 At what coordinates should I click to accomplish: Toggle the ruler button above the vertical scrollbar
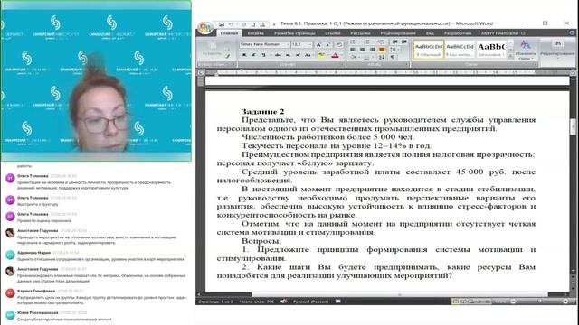pyautogui.click(x=573, y=73)
